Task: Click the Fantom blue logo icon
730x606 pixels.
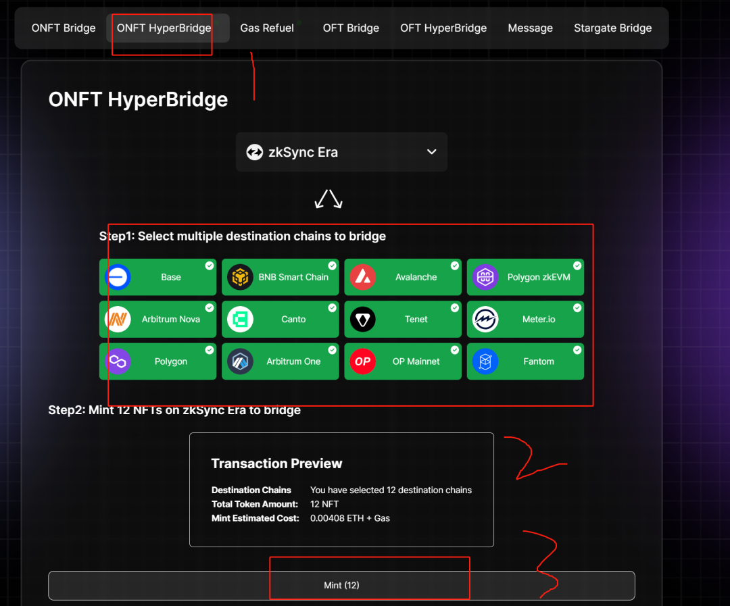Action: coord(485,361)
